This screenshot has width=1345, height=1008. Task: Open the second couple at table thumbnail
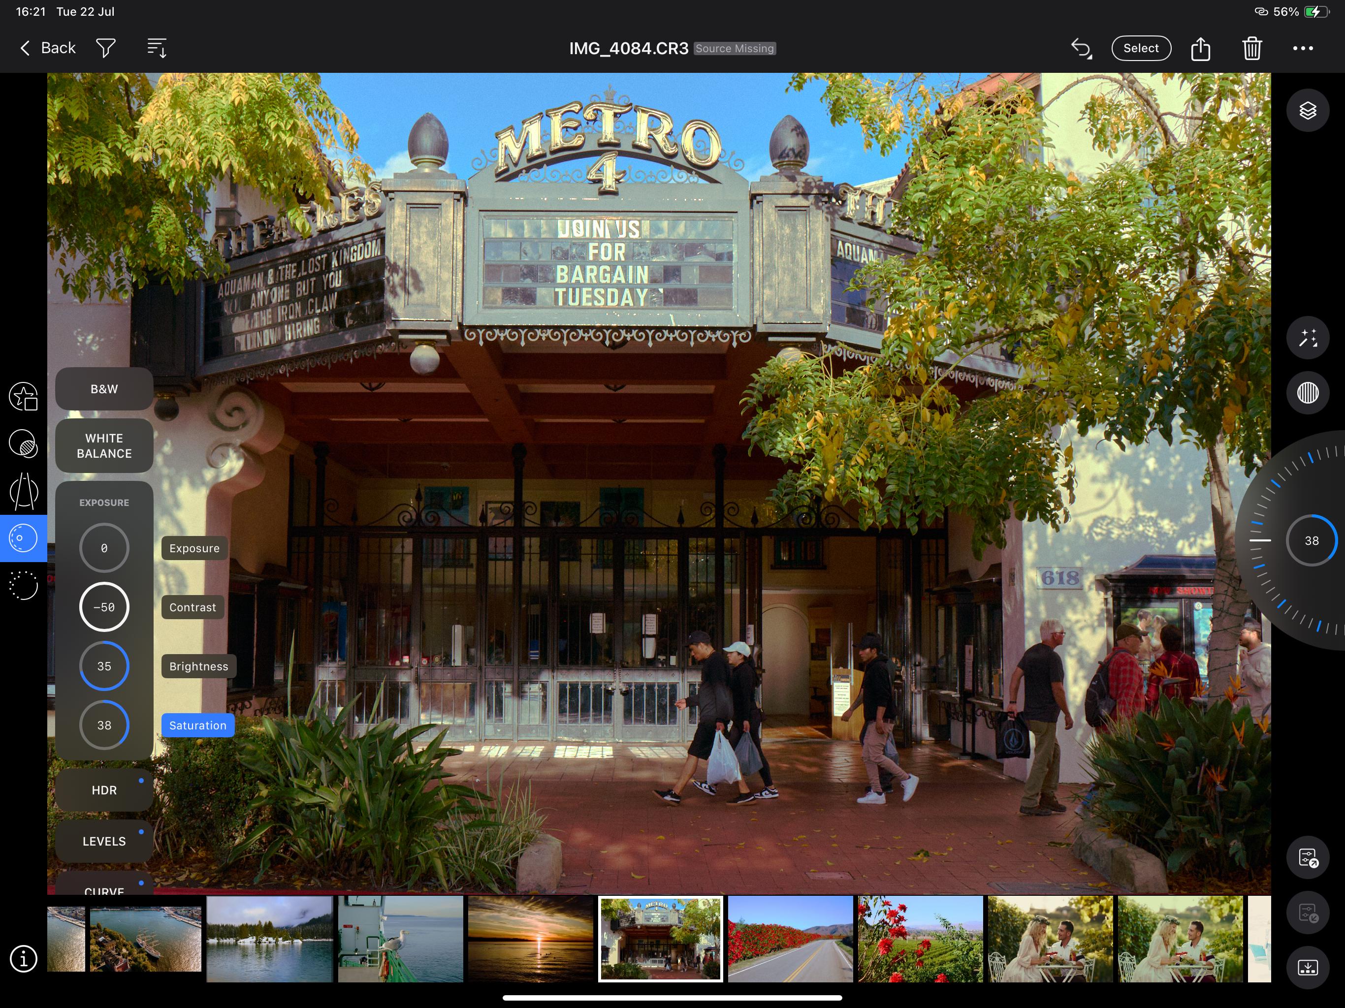(1181, 939)
